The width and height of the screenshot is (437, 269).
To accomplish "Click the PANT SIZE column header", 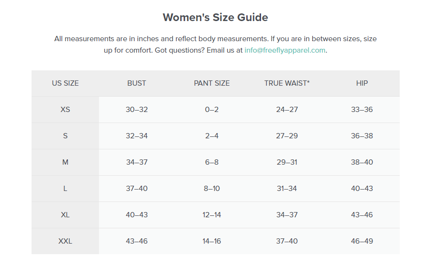I will pyautogui.click(x=212, y=83).
